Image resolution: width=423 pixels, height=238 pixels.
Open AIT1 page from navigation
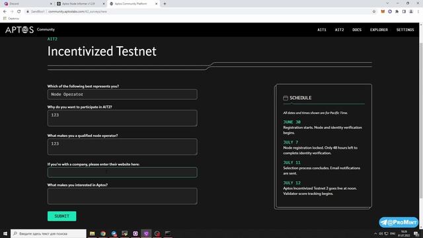322,30
